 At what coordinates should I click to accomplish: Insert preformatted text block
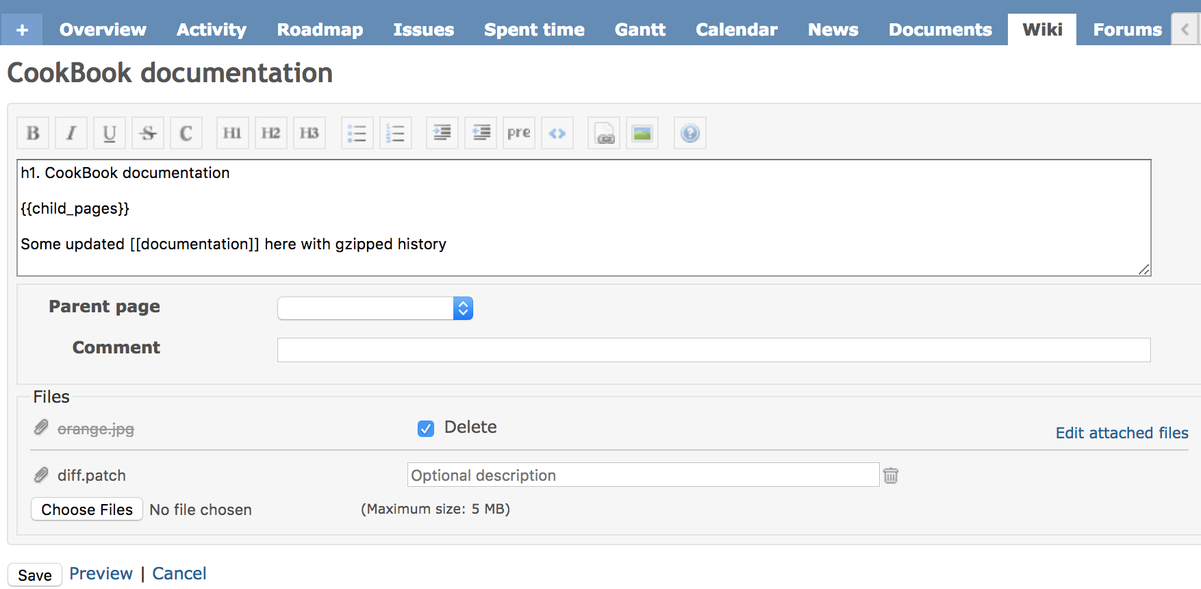518,133
